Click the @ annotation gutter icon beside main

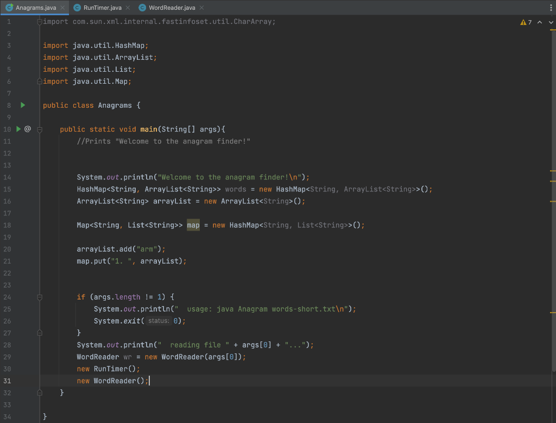tap(27, 129)
